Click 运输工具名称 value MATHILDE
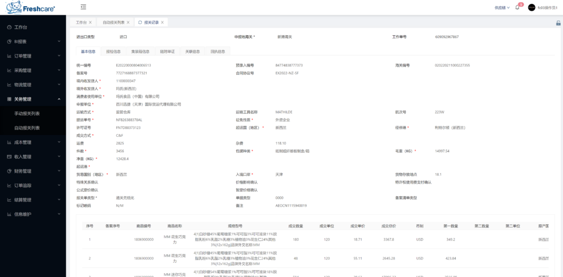563x277 pixels. [285, 112]
